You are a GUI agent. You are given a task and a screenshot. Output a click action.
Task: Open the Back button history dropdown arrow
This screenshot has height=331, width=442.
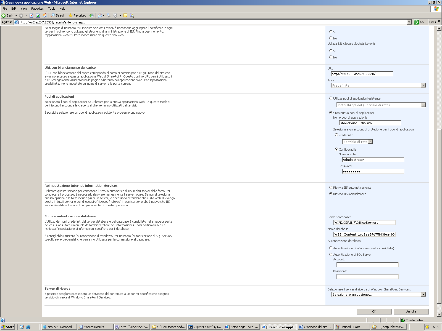click(x=16, y=15)
